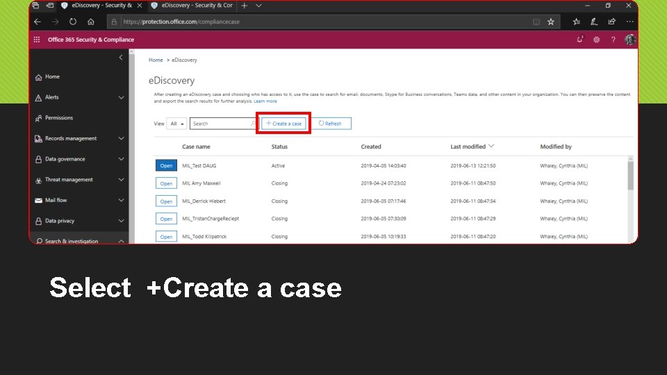Open the MIL Amy Maxwell case
The image size is (667, 375).
coord(166,183)
